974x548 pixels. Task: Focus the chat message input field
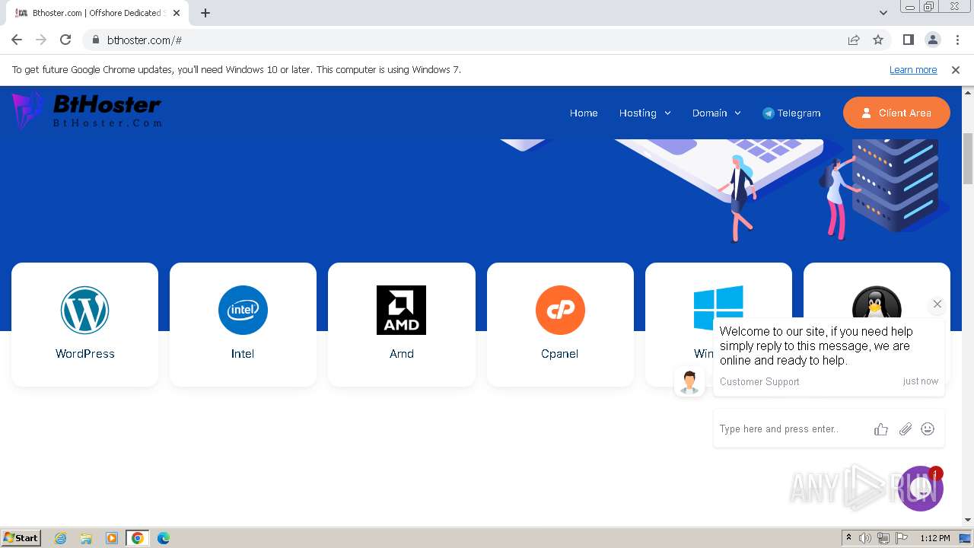[791, 429]
